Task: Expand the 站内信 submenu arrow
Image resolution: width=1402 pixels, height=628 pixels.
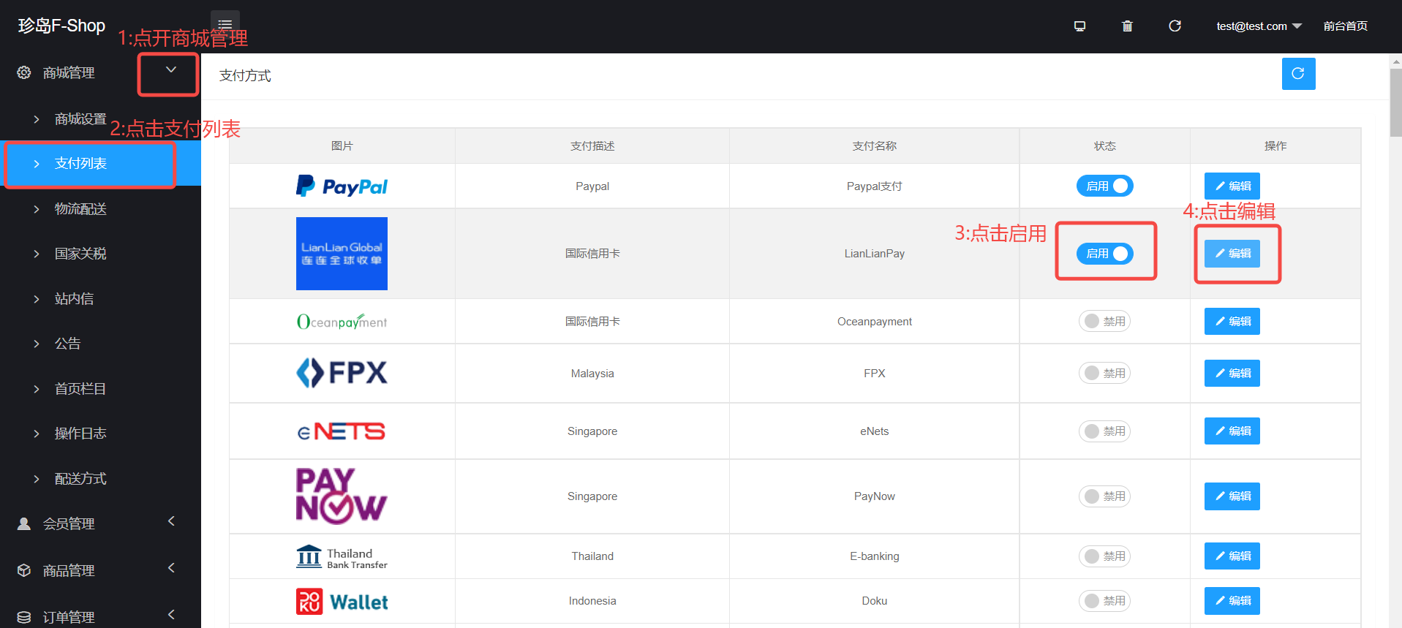Action: (x=37, y=299)
